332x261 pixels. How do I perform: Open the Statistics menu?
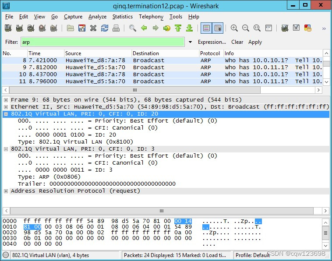[123, 17]
